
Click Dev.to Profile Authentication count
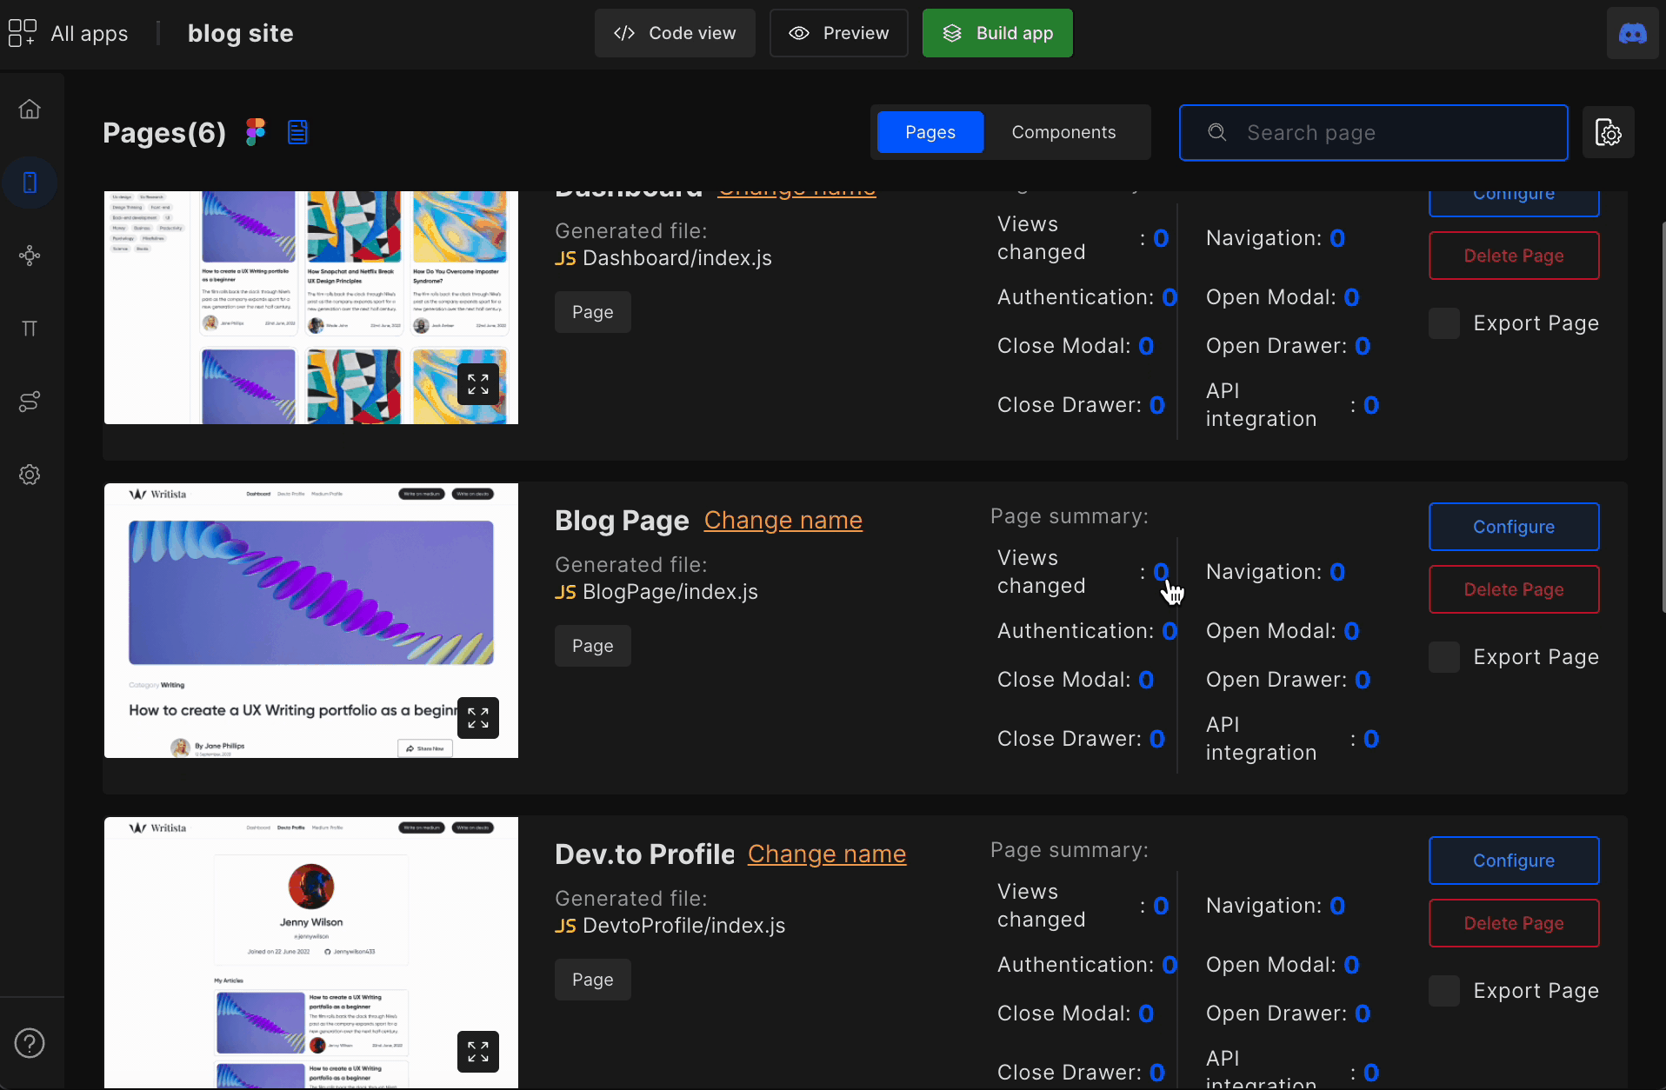[1170, 965]
